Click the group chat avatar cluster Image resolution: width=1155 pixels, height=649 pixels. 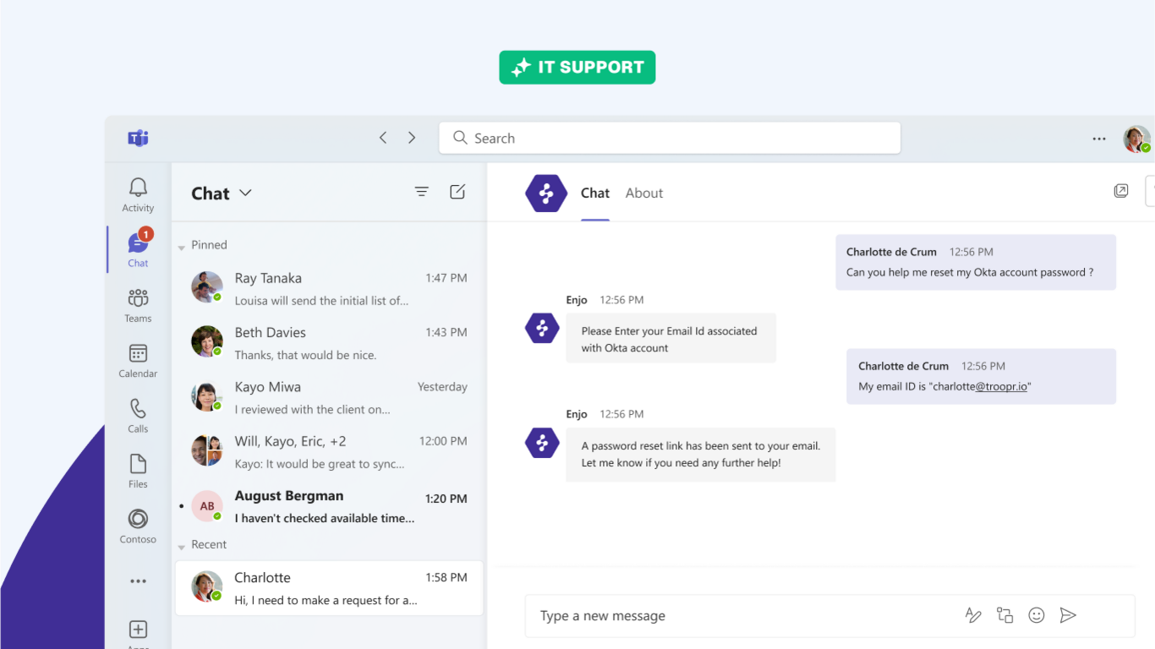[x=206, y=450]
